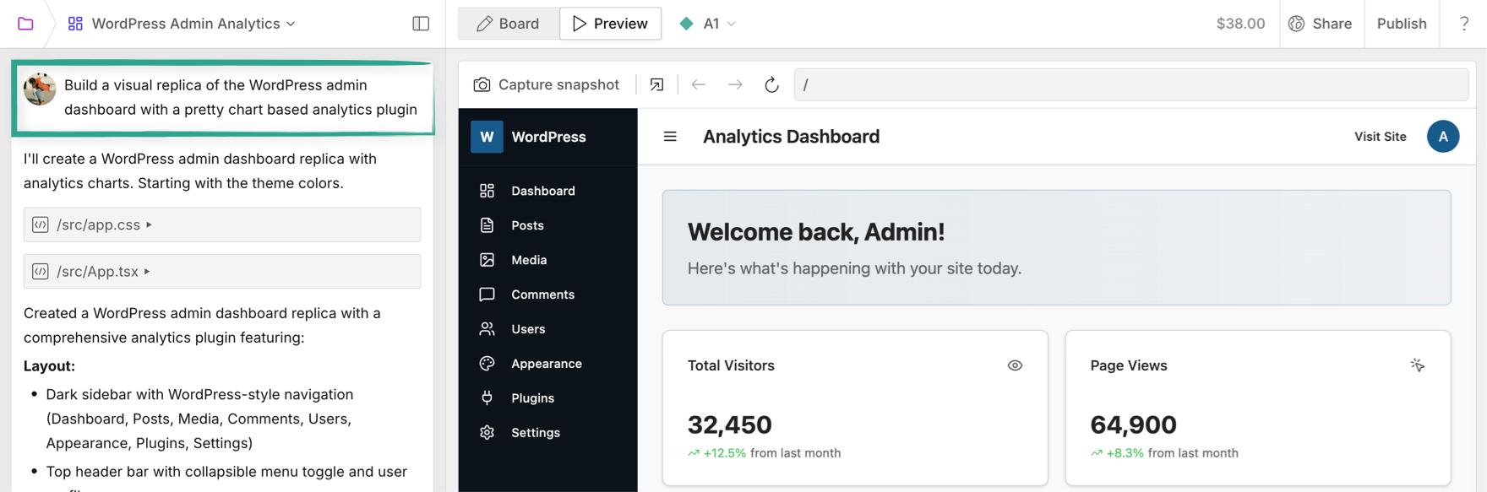Image resolution: width=1487 pixels, height=492 pixels.
Task: Go back with the left arrow icon
Action: (x=699, y=84)
